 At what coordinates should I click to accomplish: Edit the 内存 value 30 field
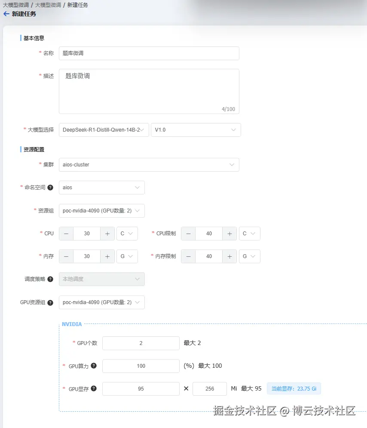87,256
